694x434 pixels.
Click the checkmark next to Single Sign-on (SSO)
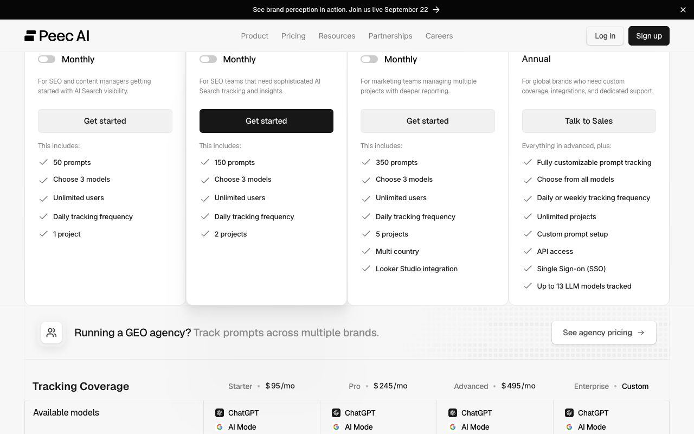click(x=528, y=269)
